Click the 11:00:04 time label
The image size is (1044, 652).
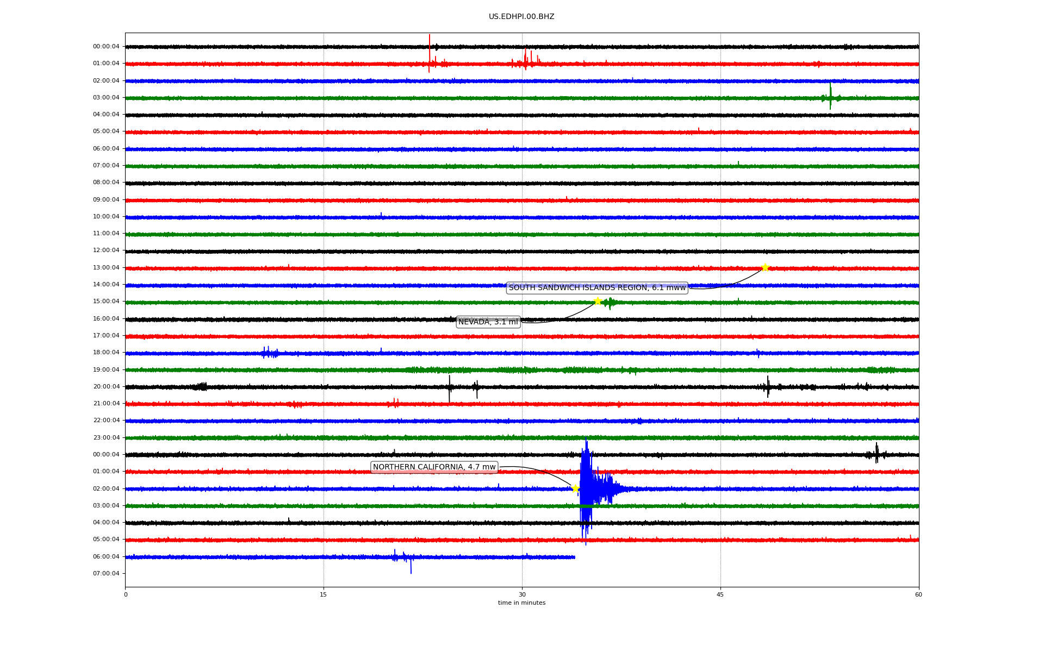click(106, 234)
